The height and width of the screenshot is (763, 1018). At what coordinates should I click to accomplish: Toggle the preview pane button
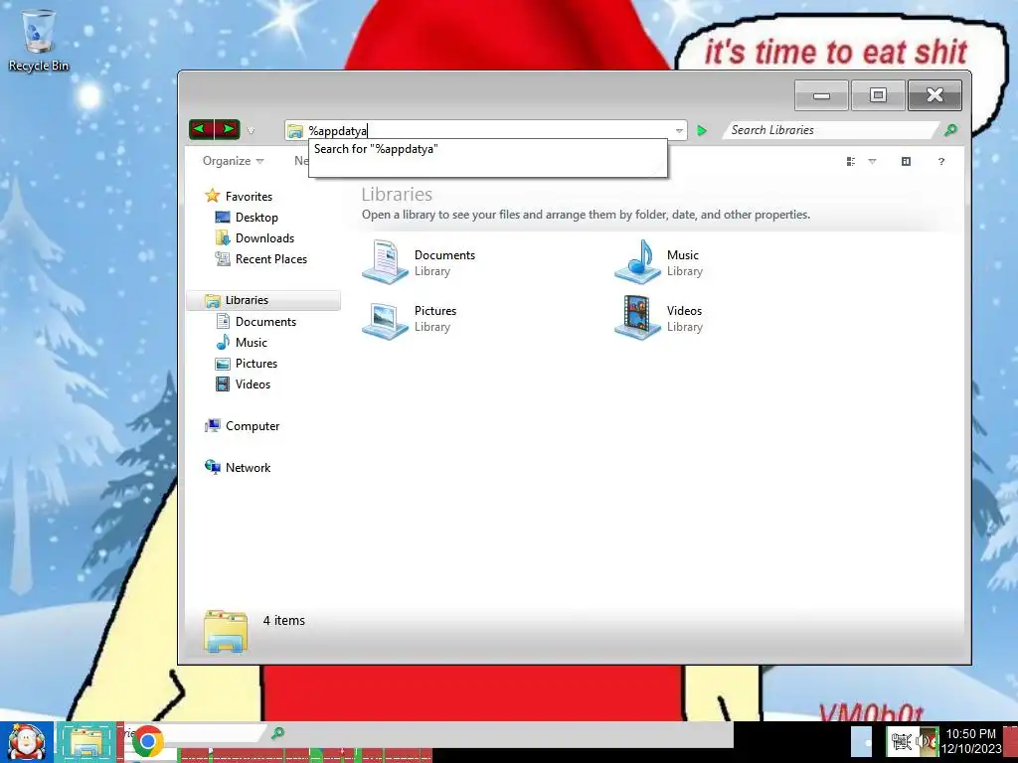(907, 161)
